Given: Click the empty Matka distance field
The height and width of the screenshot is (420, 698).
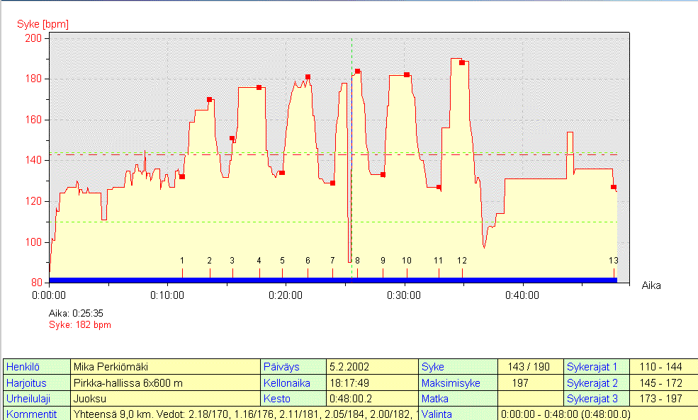Looking at the screenshot, I should coord(529,399).
